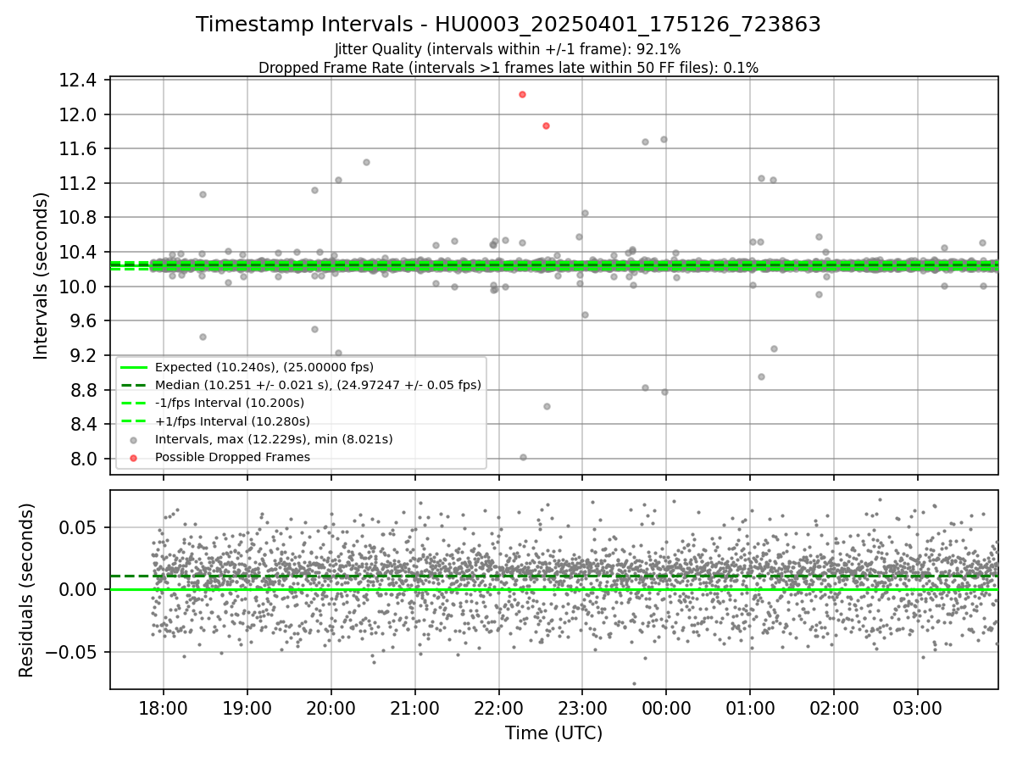Click the "Time (UTC)" x-axis label

pos(553,733)
